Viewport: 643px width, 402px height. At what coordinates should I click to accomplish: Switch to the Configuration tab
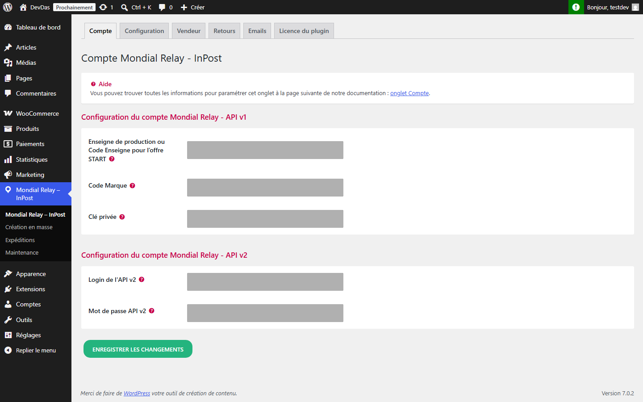click(144, 31)
